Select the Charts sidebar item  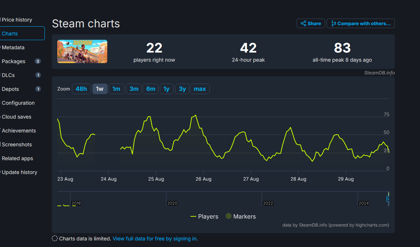(x=22, y=33)
